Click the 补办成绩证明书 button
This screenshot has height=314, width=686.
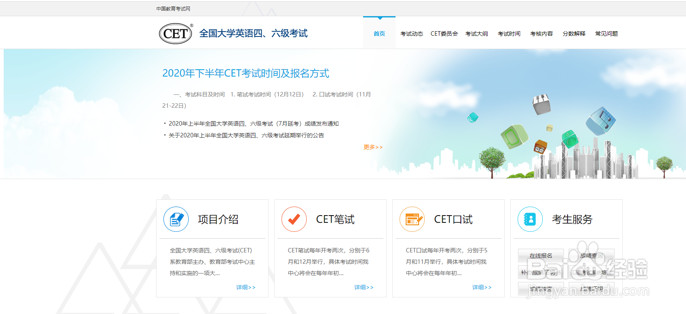pos(541,272)
